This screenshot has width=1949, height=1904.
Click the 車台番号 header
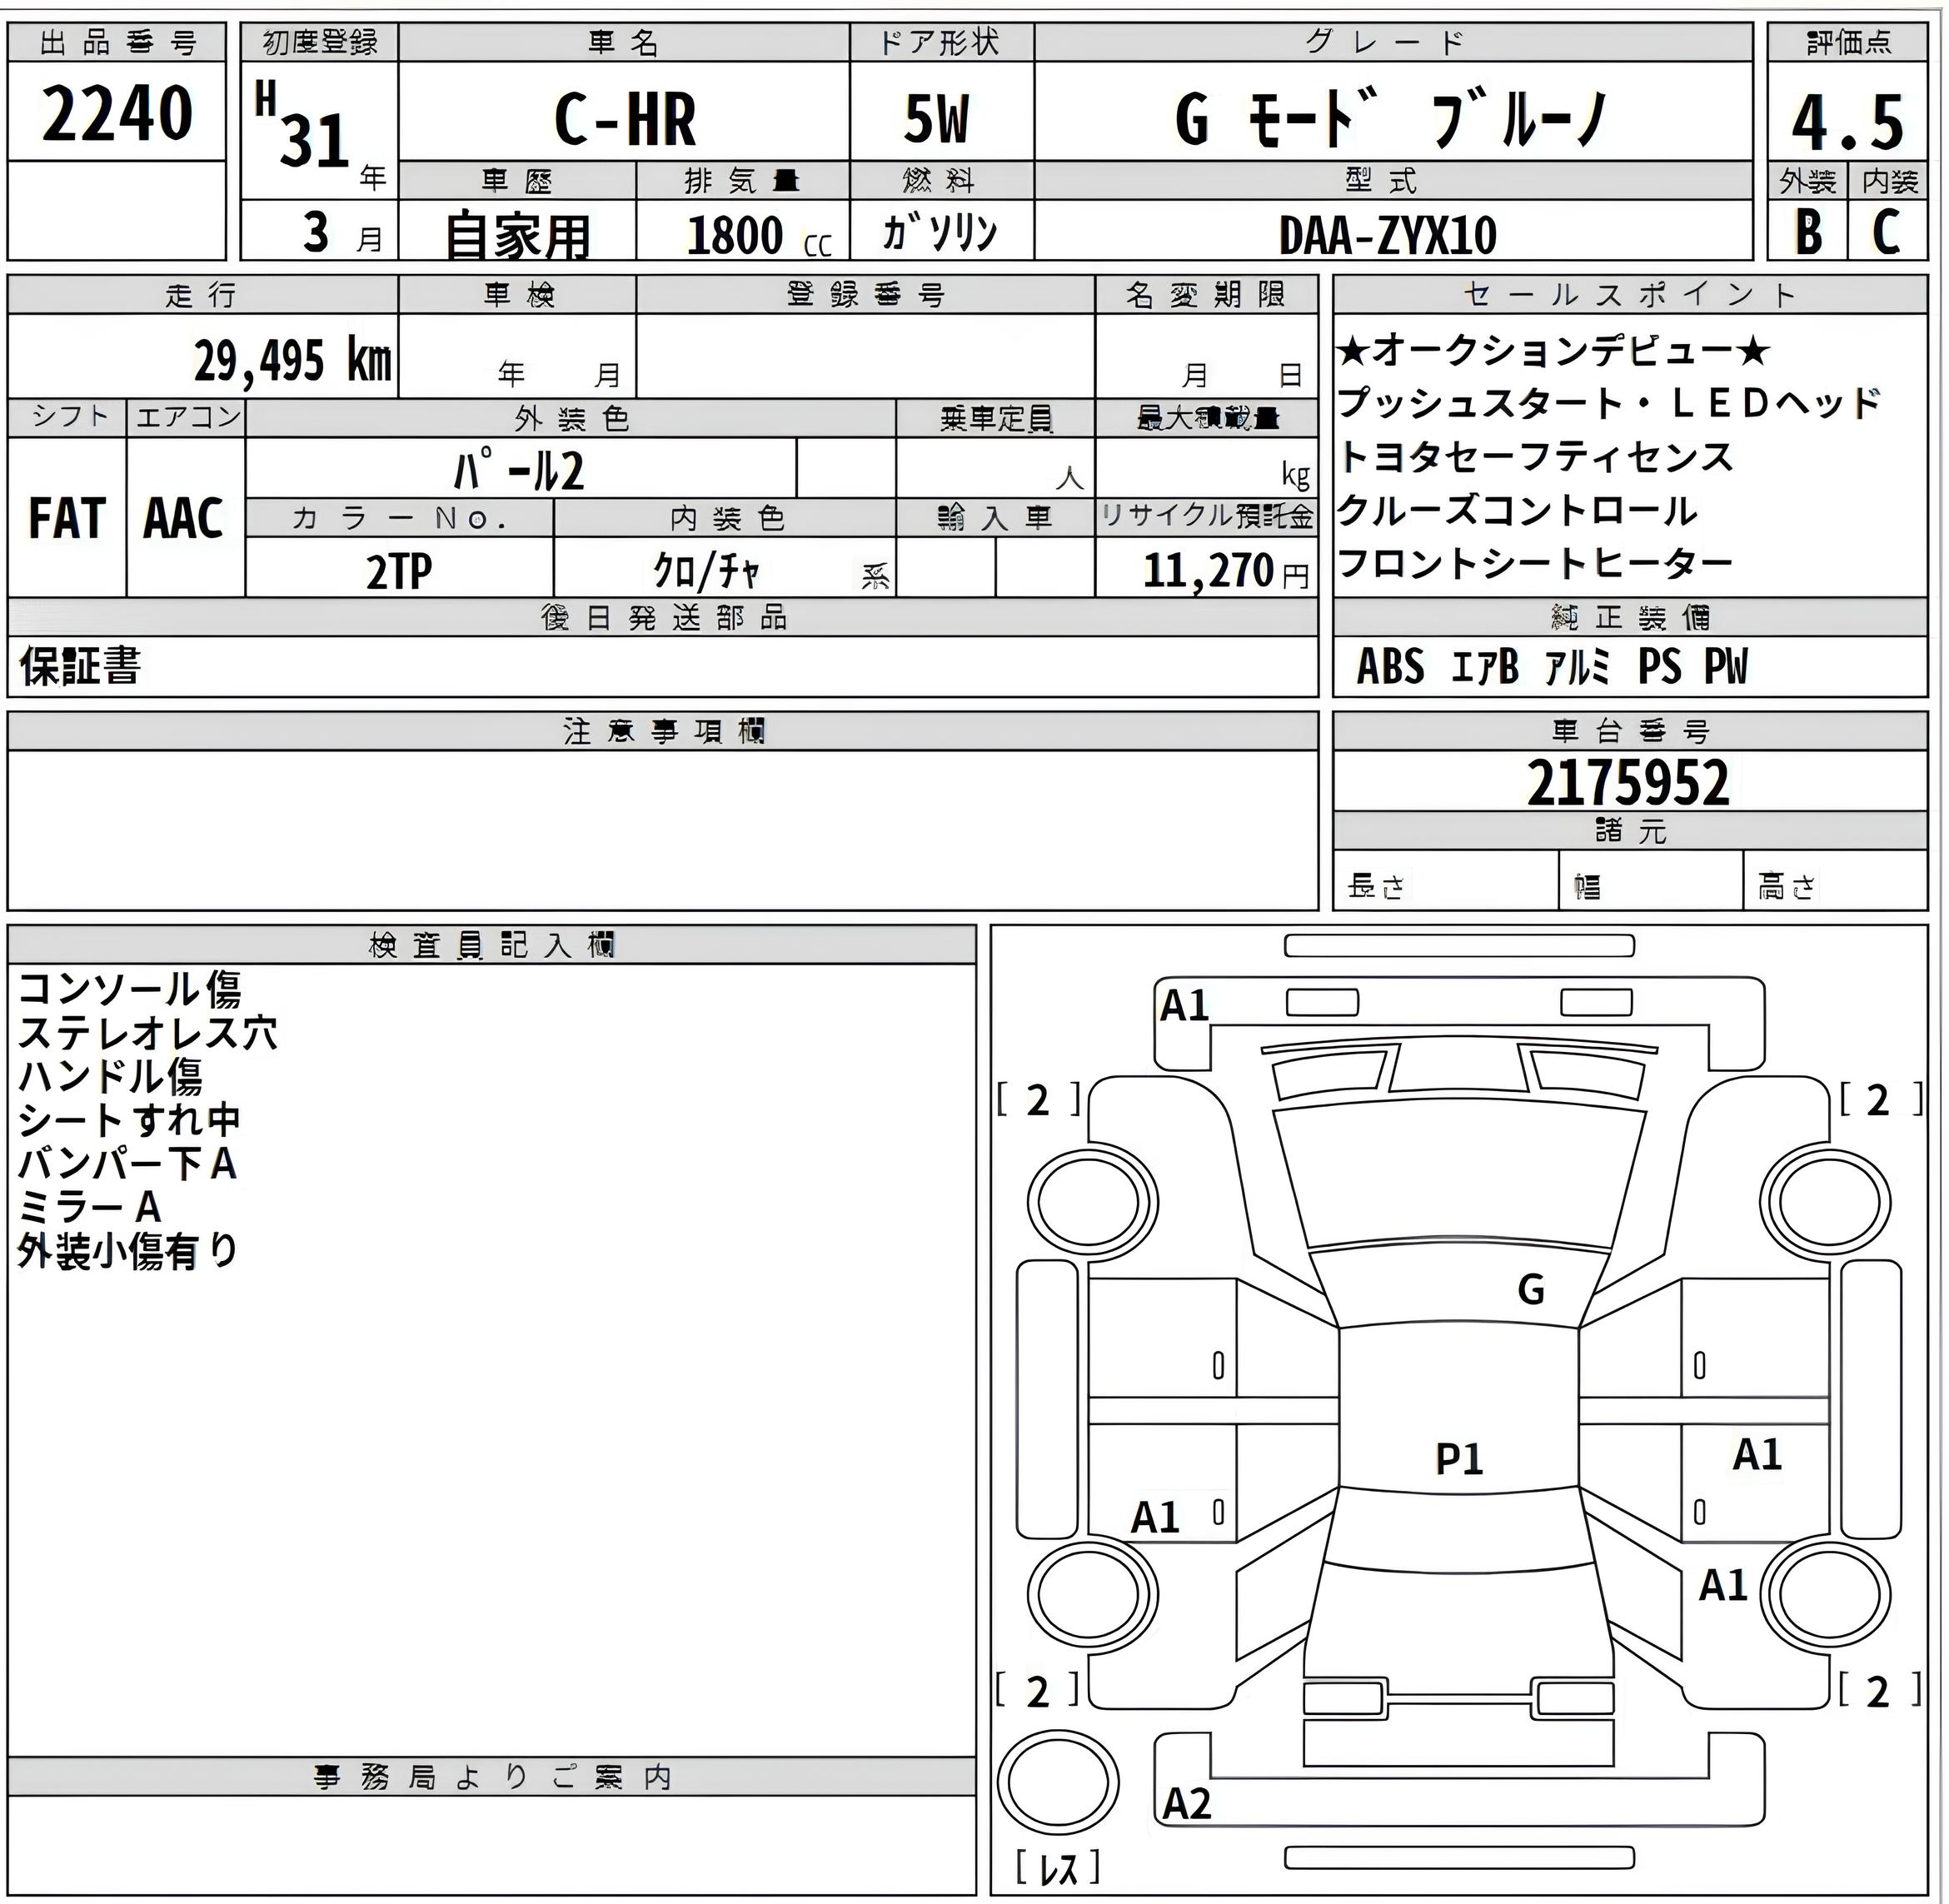coord(1630,731)
